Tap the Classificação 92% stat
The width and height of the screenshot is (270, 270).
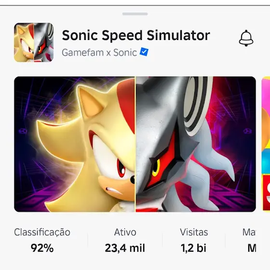42,240
